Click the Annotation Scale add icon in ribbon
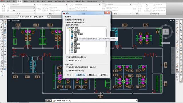This screenshot has width=183, height=103. pos(148,6)
